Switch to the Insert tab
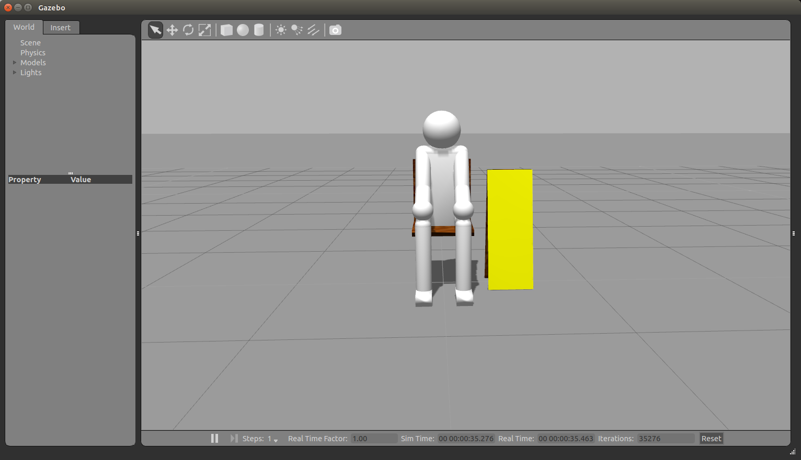801x460 pixels. [60, 28]
